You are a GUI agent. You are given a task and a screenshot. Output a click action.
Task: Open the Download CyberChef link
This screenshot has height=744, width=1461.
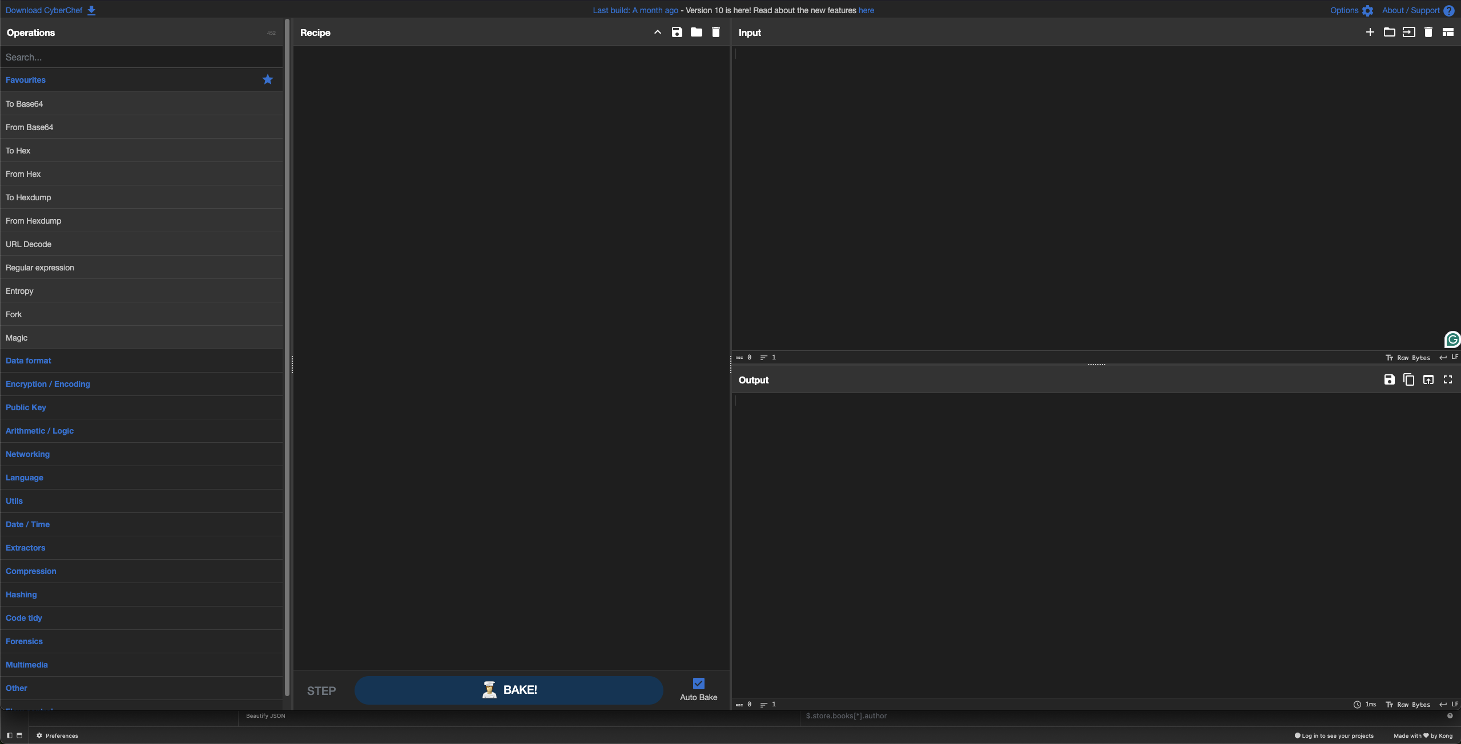(44, 10)
